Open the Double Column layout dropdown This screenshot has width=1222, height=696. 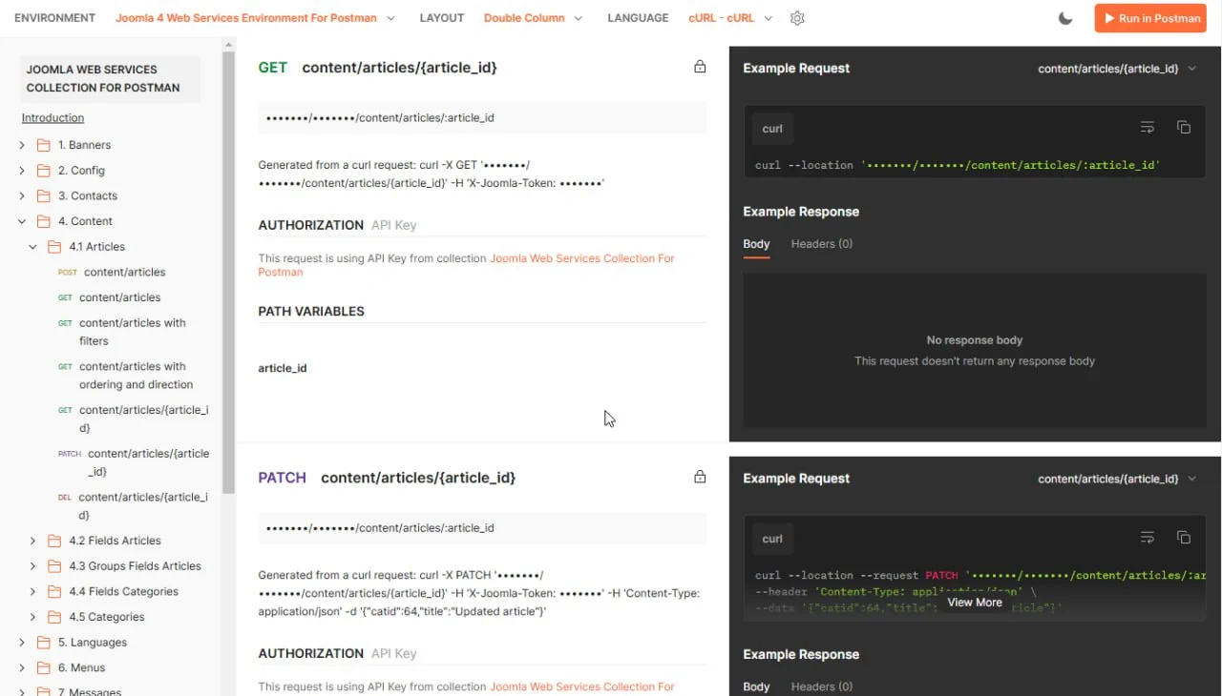tap(533, 18)
